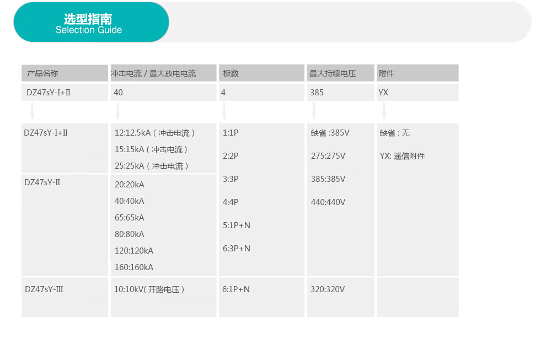Image resolution: width=546 pixels, height=339 pixels.
Task: Choose the 10:10kV 开路电压 entry
Action: tap(149, 289)
